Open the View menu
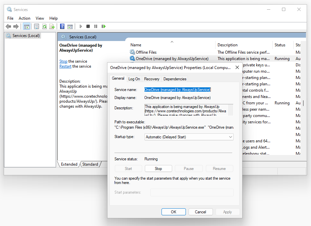Image resolution: width=311 pixels, height=226 pixels. coord(40,18)
